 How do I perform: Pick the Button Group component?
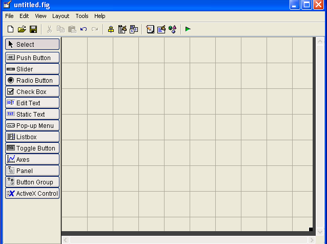tap(32, 182)
